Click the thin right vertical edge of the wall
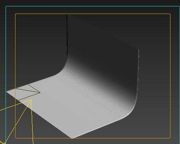The image size is (180, 144). [x=138, y=72]
